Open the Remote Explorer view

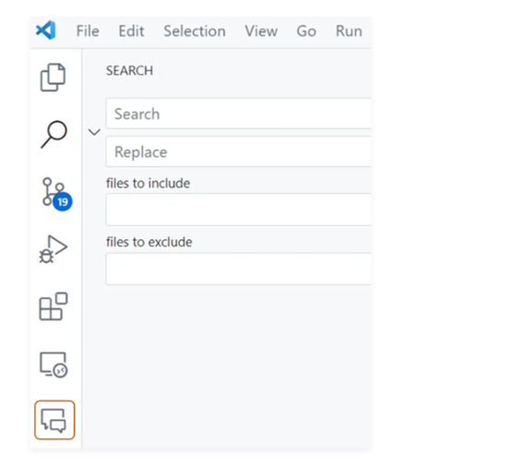53,365
